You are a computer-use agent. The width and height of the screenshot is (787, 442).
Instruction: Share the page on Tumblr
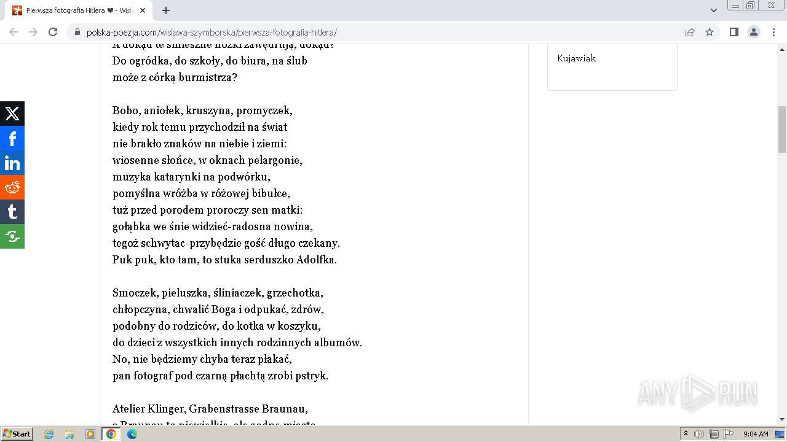click(12, 212)
